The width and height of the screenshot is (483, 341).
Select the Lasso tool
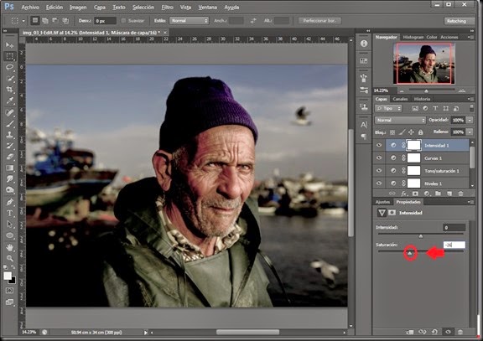10,67
